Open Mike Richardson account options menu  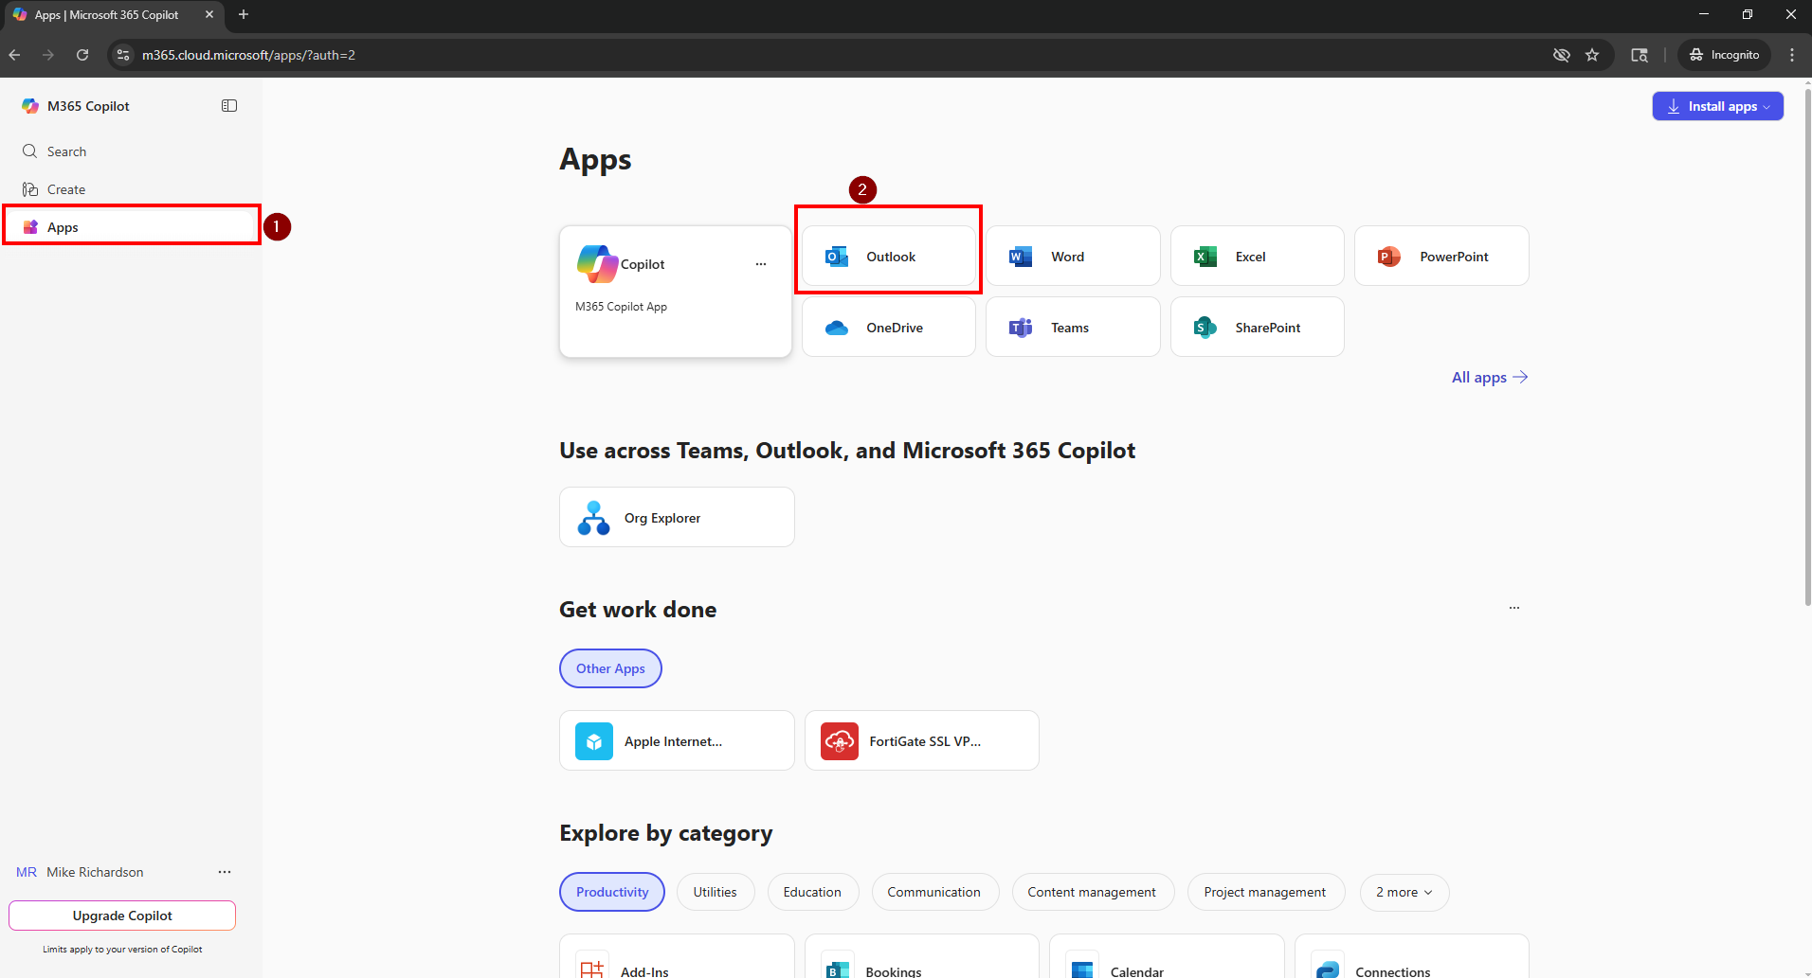tap(225, 872)
